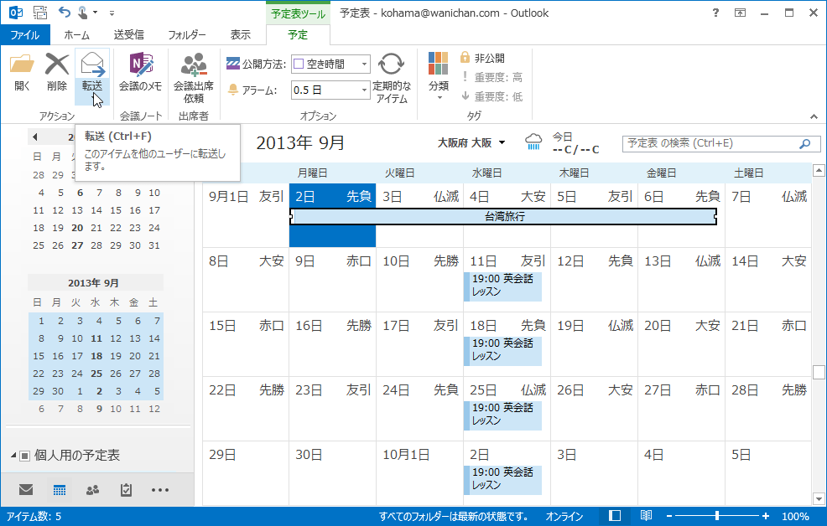
Task: Click the Recurrence (定期的なアイテム) icon
Action: (392, 64)
